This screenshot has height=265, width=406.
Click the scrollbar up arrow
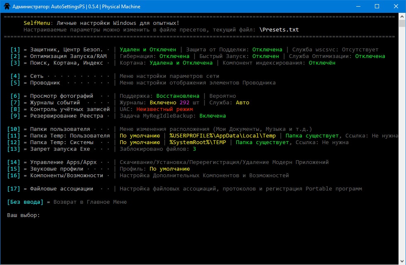pos(402,17)
